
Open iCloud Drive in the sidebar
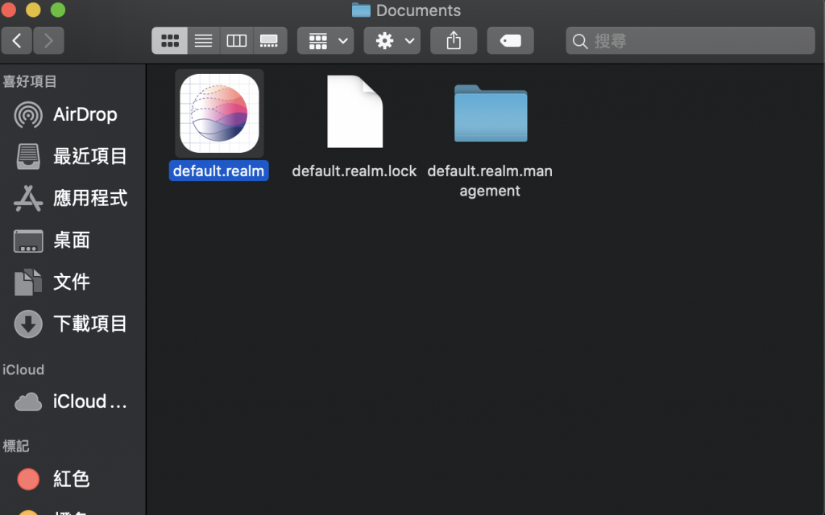(x=71, y=402)
